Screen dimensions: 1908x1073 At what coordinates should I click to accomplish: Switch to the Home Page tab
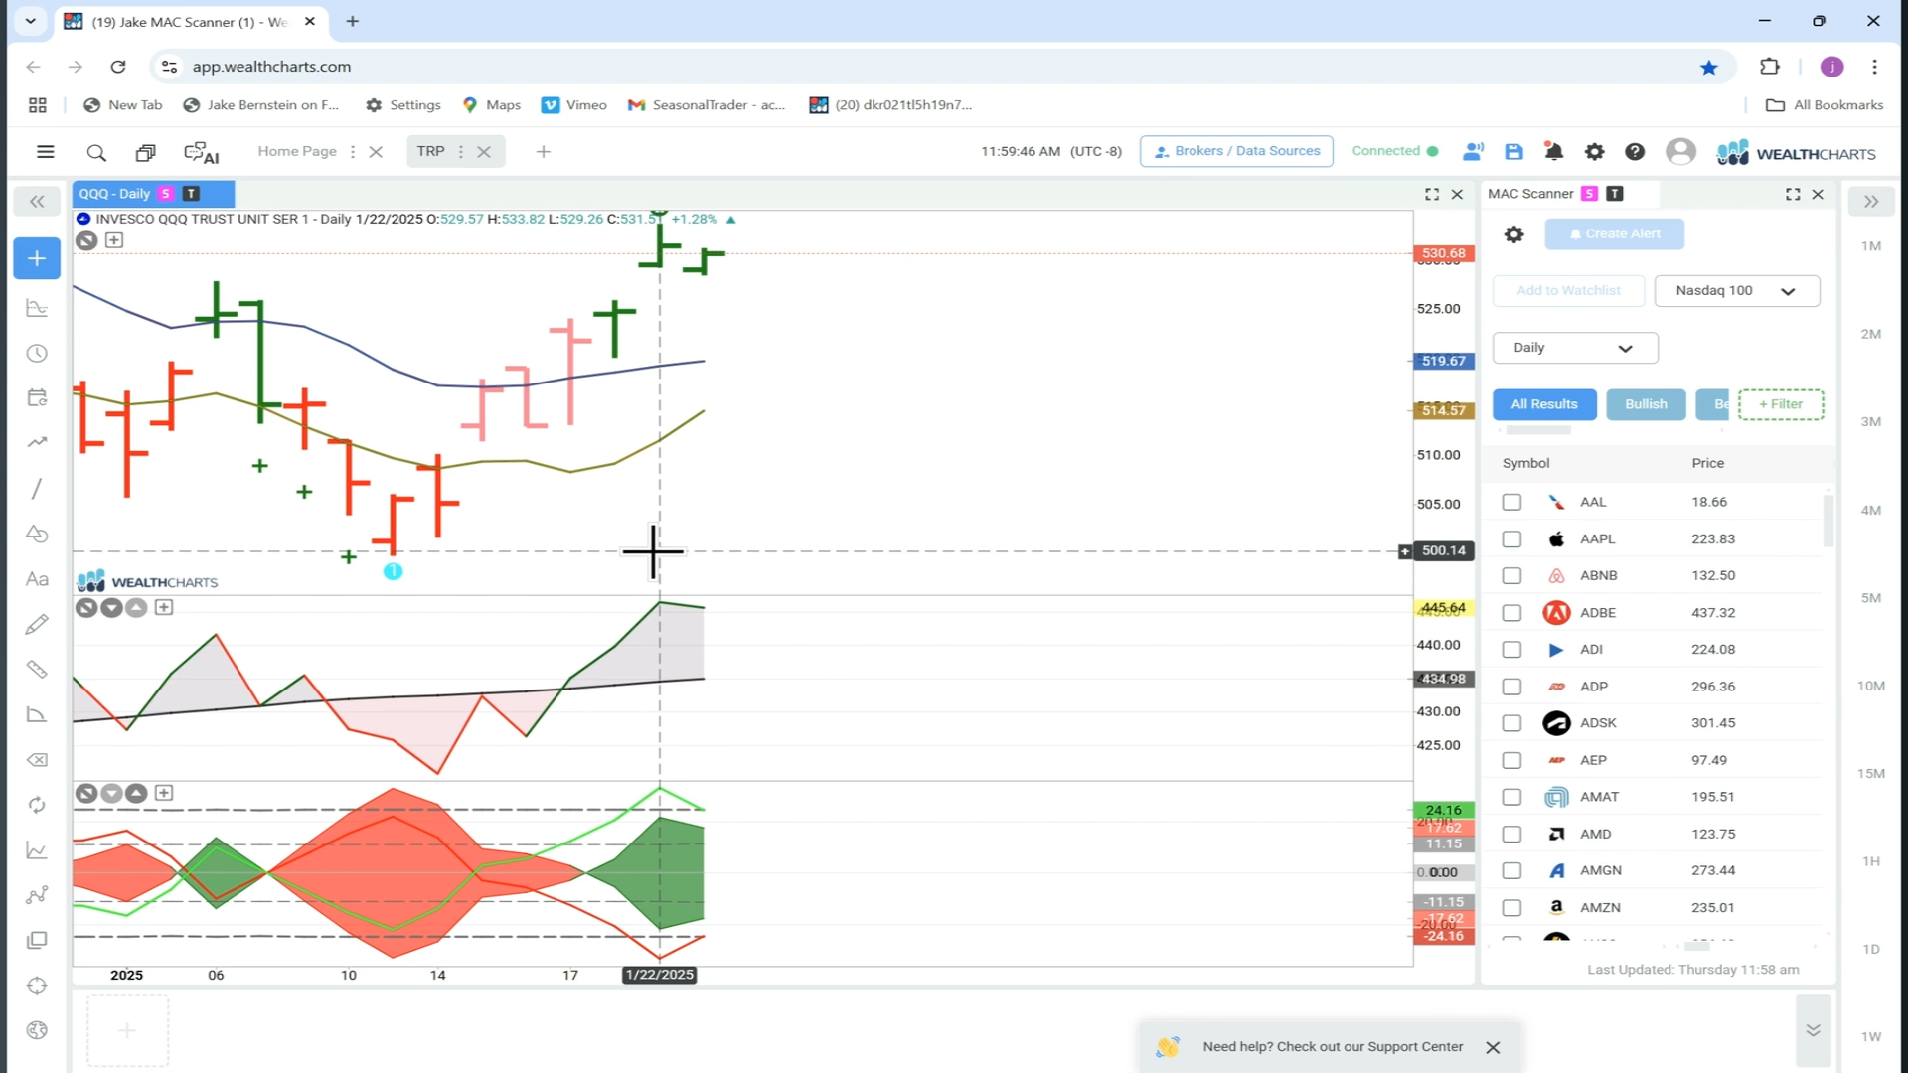point(297,151)
